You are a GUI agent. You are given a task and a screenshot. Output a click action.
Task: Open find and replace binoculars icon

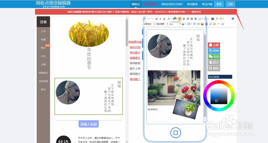click(213, 19)
